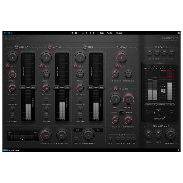Click the Master Out dB knob
Viewport: 183px width, 183px height.
170,135
